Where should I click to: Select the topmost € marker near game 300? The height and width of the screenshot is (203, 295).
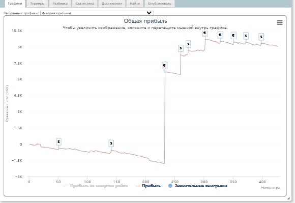[205, 33]
